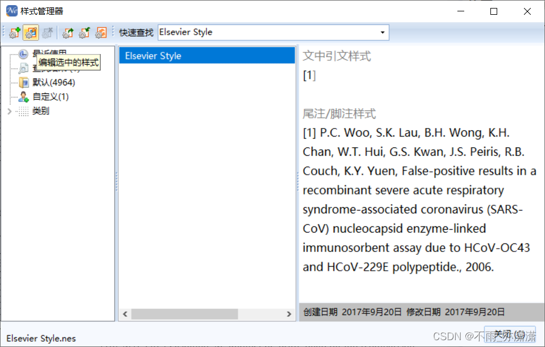Select the 类别 category tree item
This screenshot has height=347, width=545.
(40, 111)
